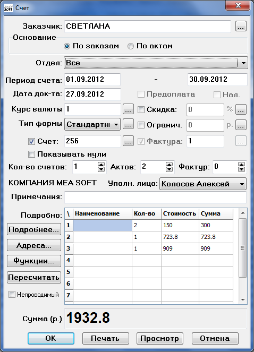Click Счет number field 256
The height and width of the screenshot is (352, 254).
pyautogui.click(x=92, y=141)
